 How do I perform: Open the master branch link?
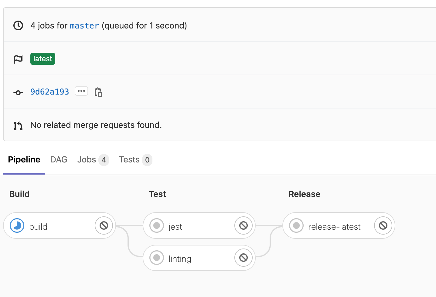84,26
